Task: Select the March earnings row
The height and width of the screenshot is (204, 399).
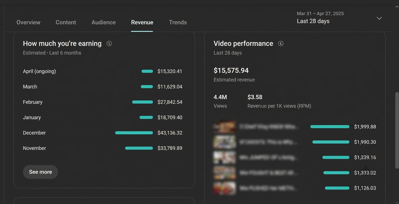Action: [103, 87]
